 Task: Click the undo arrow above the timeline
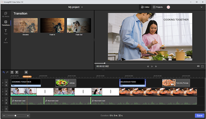point(3,72)
